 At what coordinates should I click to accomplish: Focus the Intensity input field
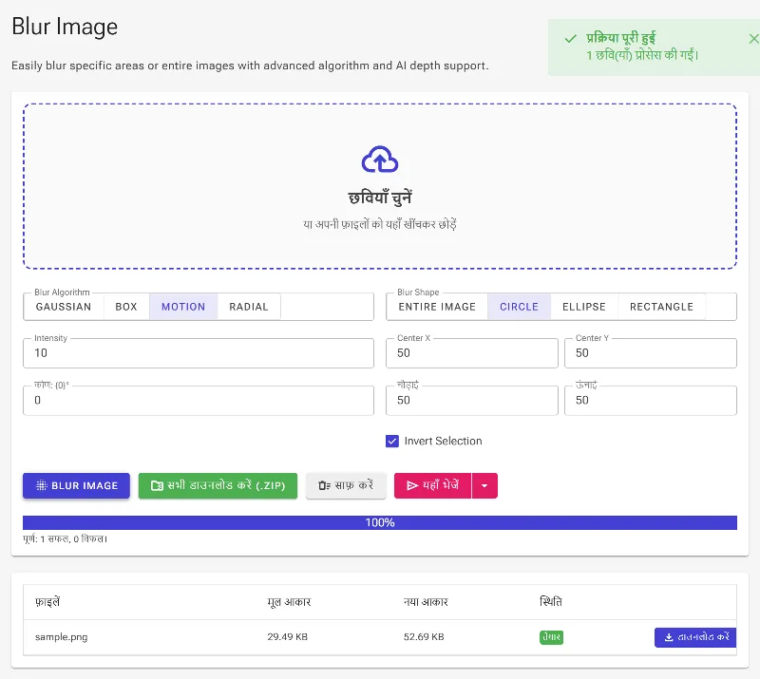point(199,353)
